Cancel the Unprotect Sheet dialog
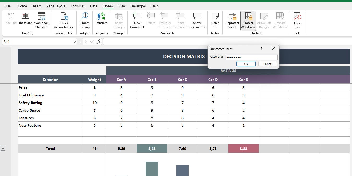 click(268, 64)
